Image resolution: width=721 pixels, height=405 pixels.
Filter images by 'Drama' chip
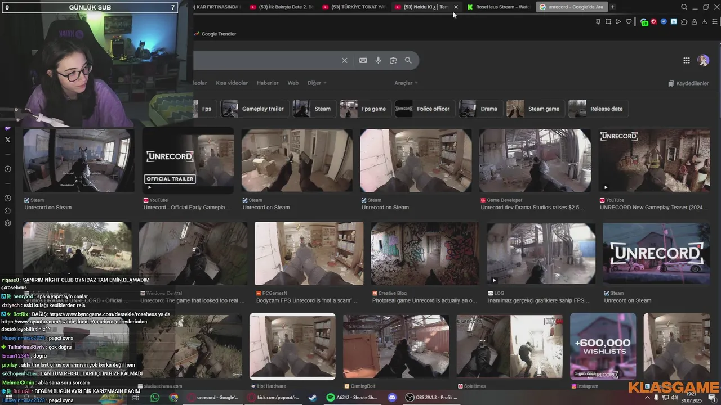pos(480,109)
